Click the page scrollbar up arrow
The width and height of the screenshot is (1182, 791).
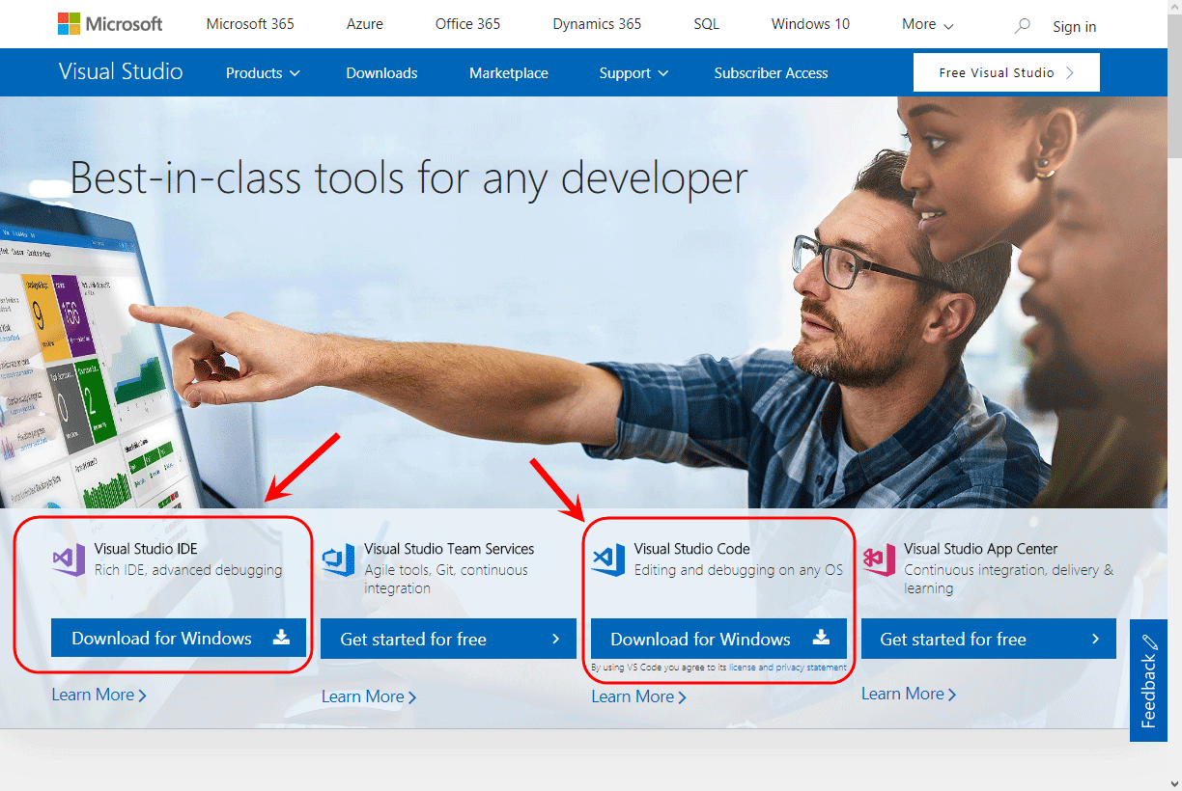coord(1173,8)
